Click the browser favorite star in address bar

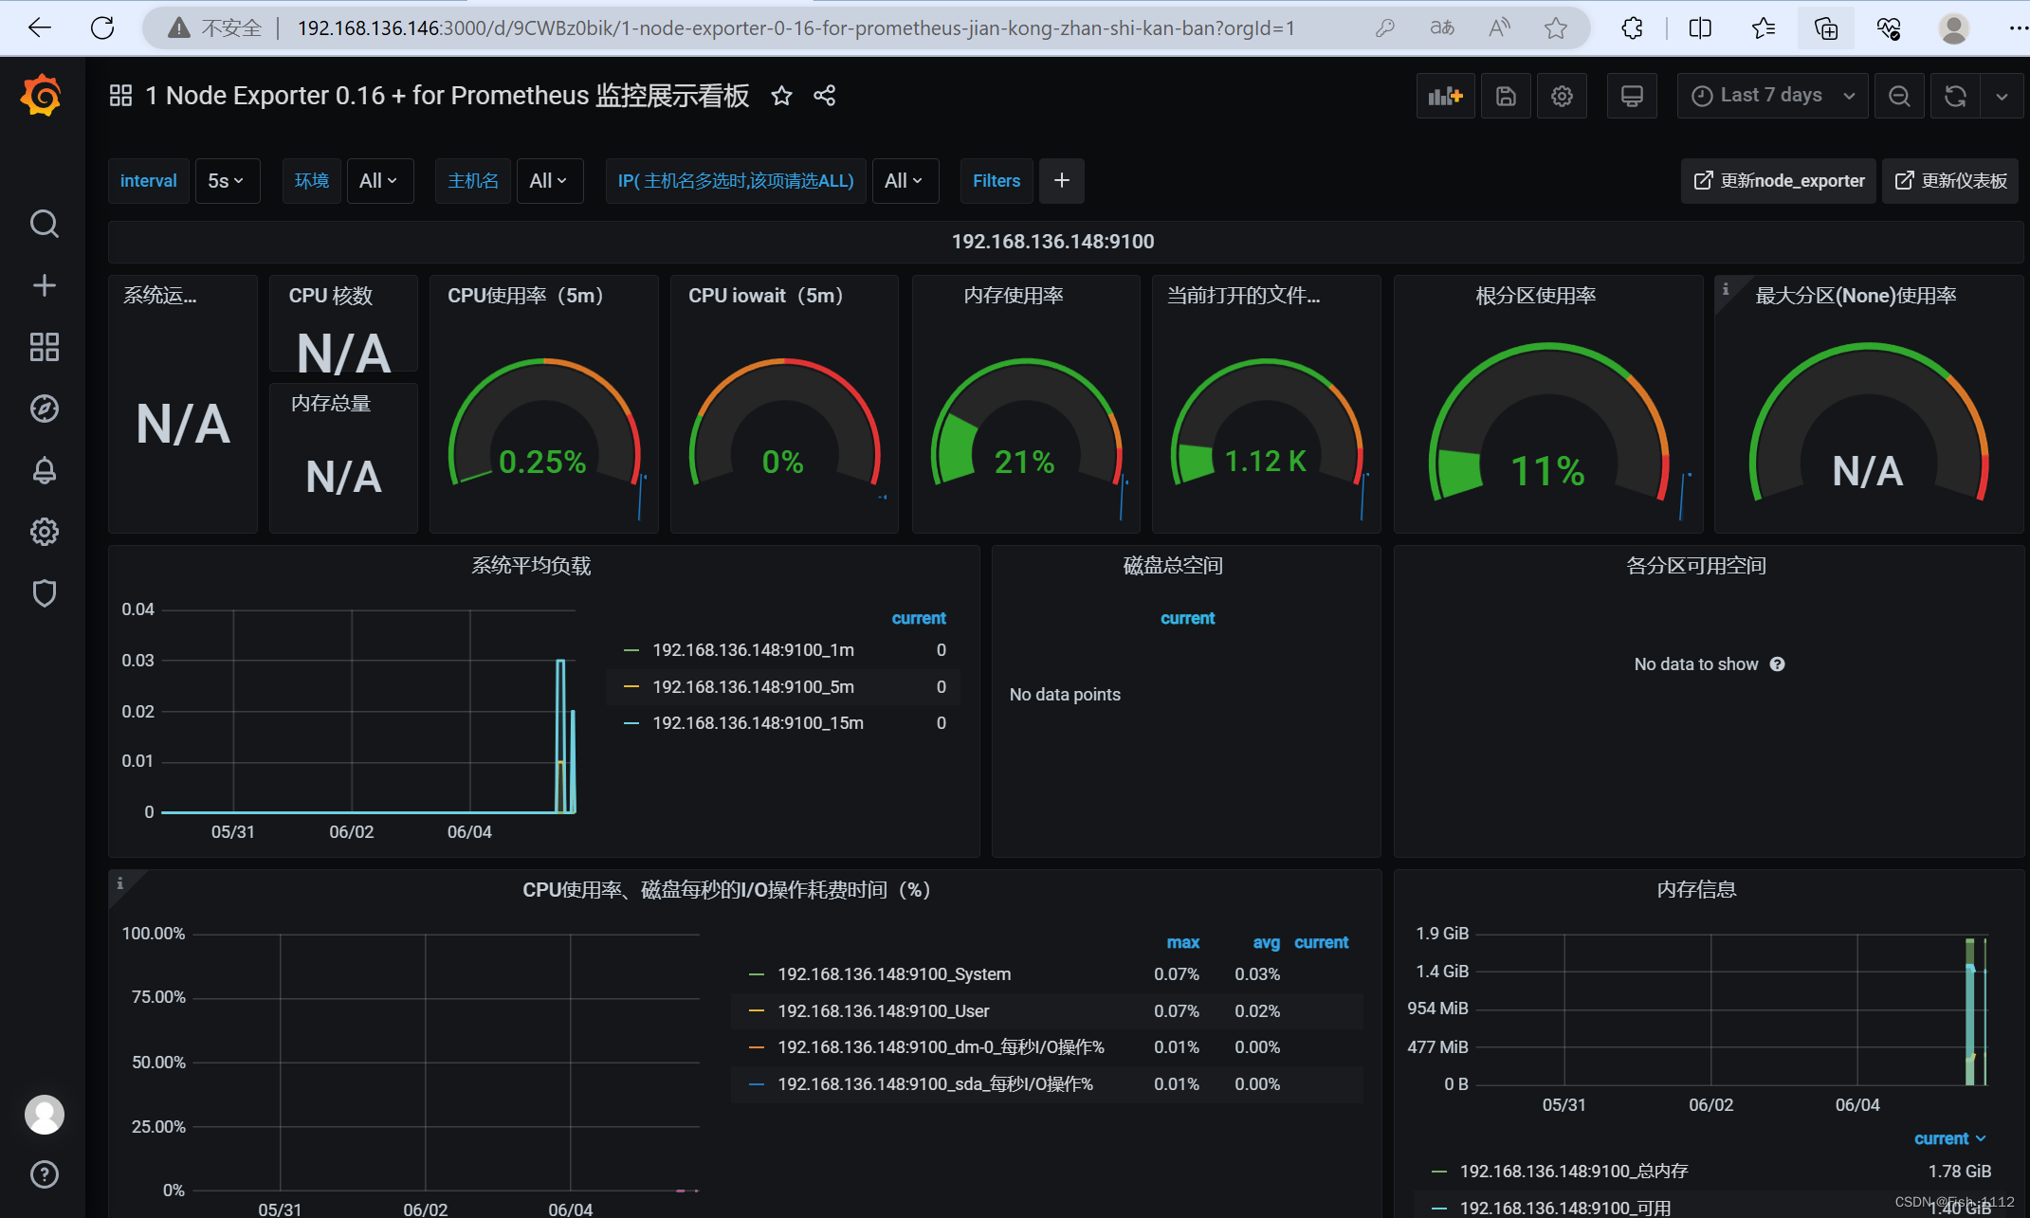pyautogui.click(x=1555, y=27)
